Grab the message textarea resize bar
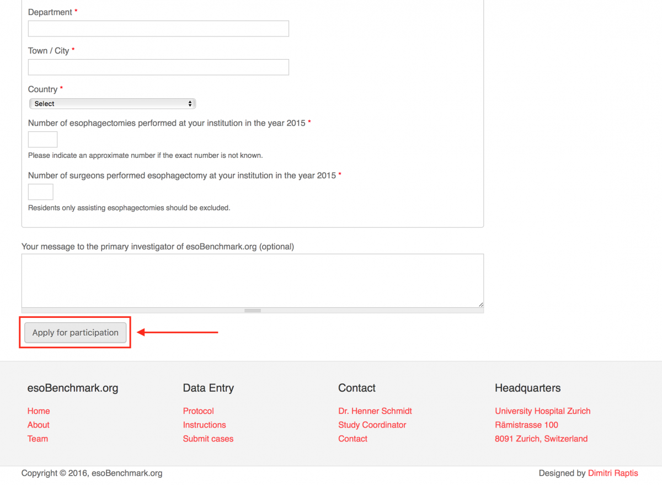 [252, 311]
